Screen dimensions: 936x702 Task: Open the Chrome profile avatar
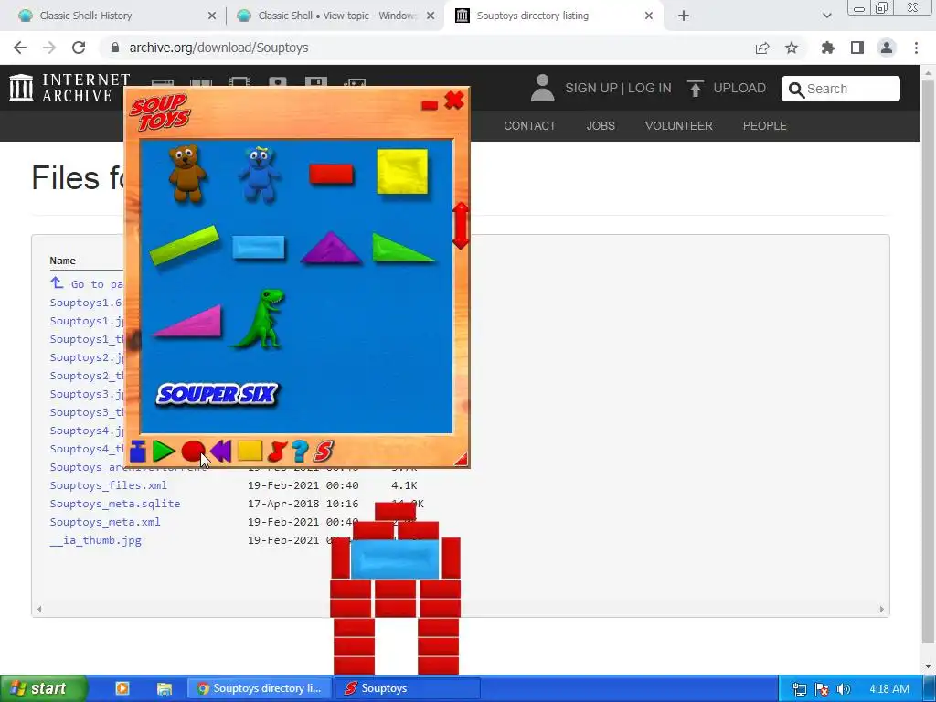click(887, 48)
